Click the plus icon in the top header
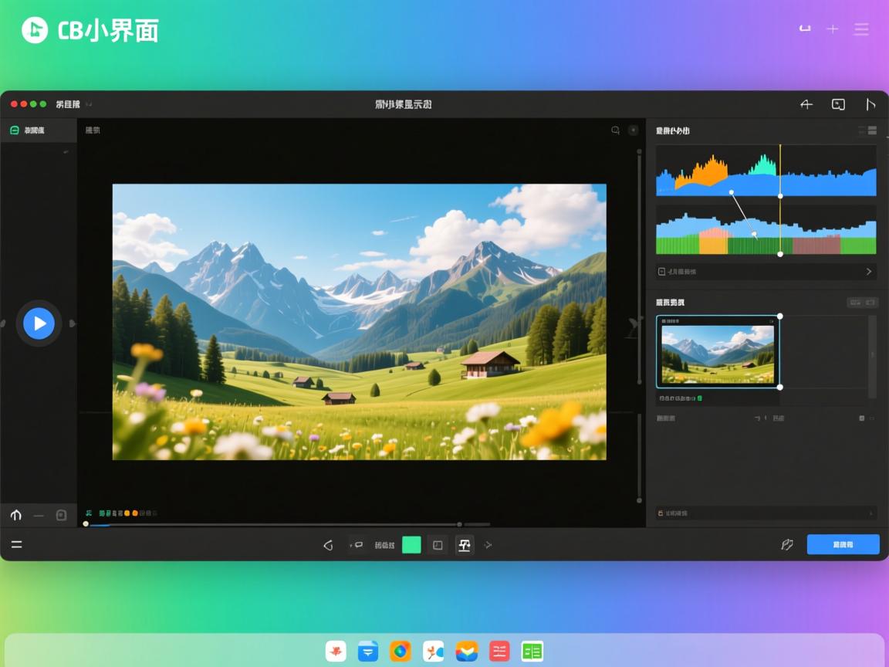This screenshot has width=889, height=667. [832, 29]
